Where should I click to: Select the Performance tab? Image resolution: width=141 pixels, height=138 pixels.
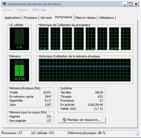(64, 17)
